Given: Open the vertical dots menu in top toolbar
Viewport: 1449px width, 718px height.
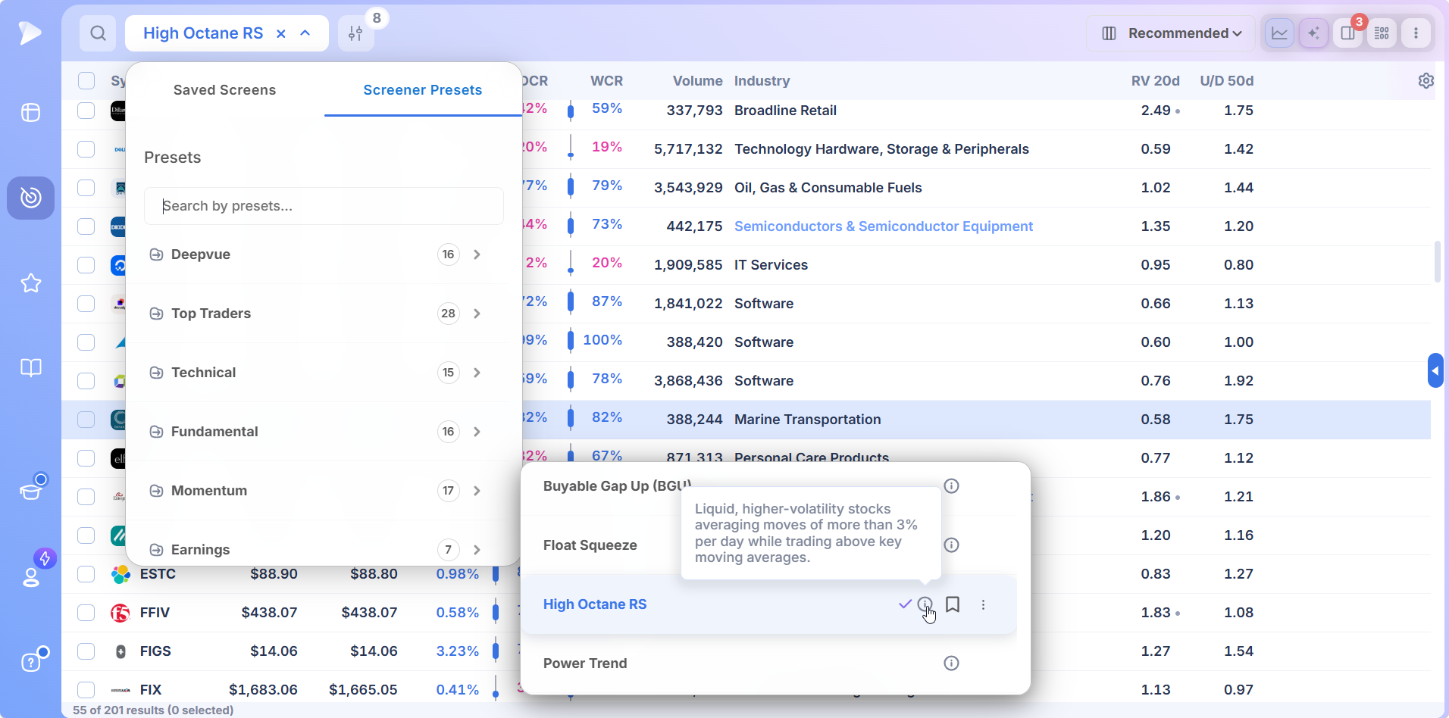Looking at the screenshot, I should [1416, 33].
